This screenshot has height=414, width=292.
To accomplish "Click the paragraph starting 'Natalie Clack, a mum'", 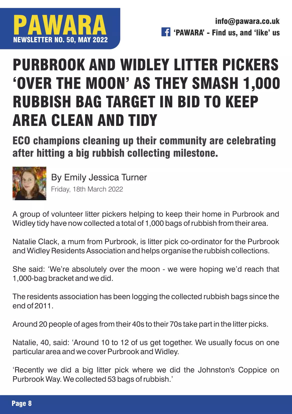I will (x=146, y=246).
